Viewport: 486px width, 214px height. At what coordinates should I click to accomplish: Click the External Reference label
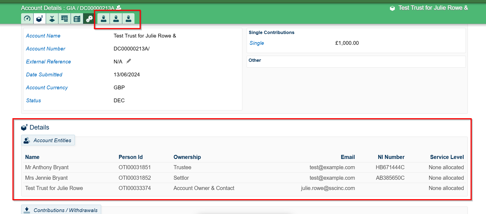(x=48, y=62)
